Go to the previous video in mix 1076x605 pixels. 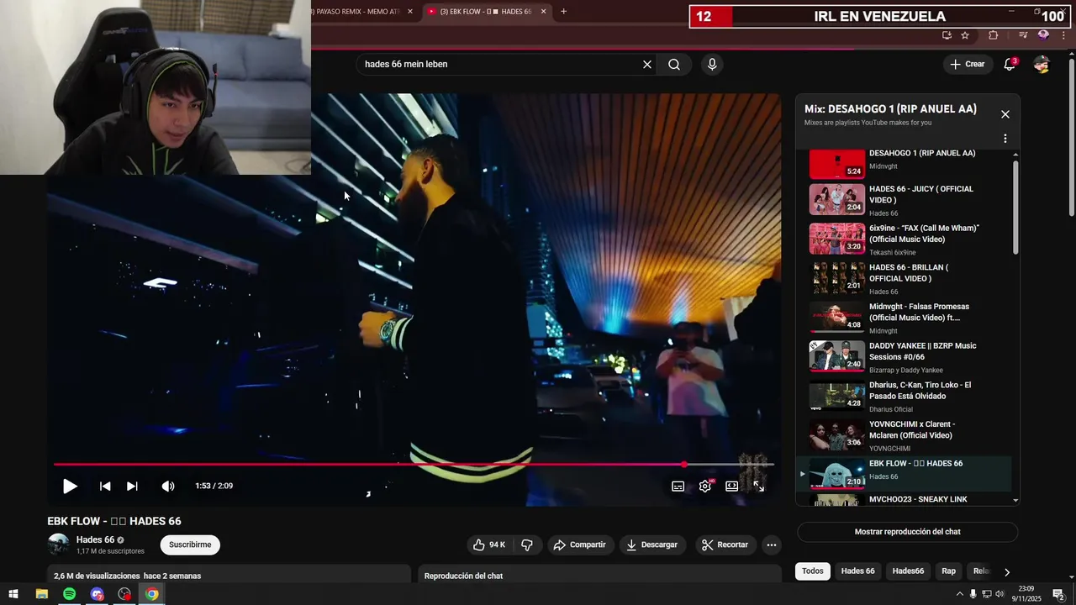[105, 486]
